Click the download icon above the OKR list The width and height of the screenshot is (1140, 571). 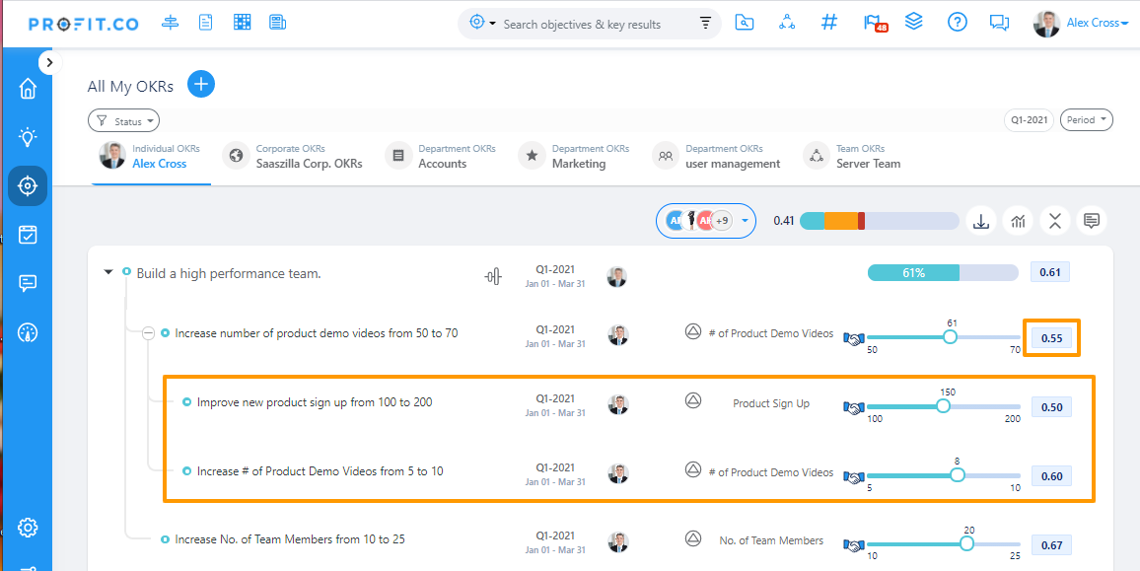[x=980, y=220]
